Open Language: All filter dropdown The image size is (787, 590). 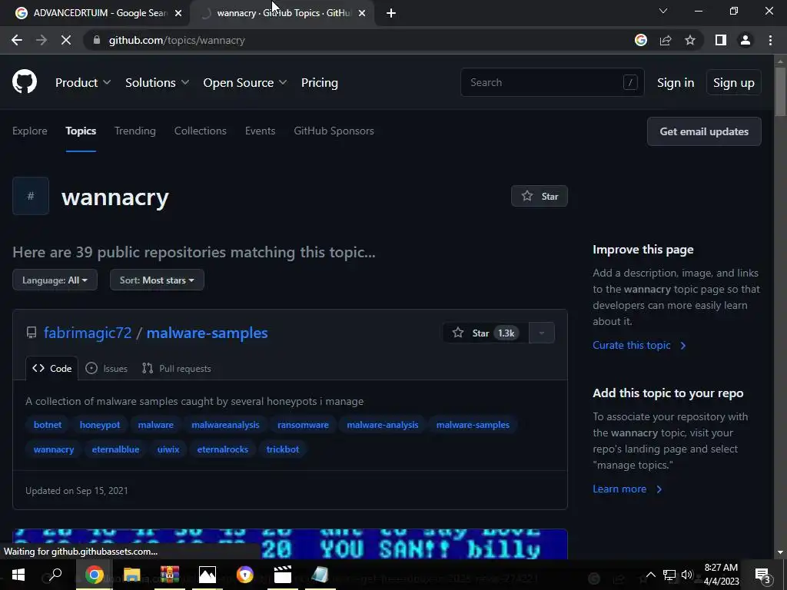click(55, 280)
